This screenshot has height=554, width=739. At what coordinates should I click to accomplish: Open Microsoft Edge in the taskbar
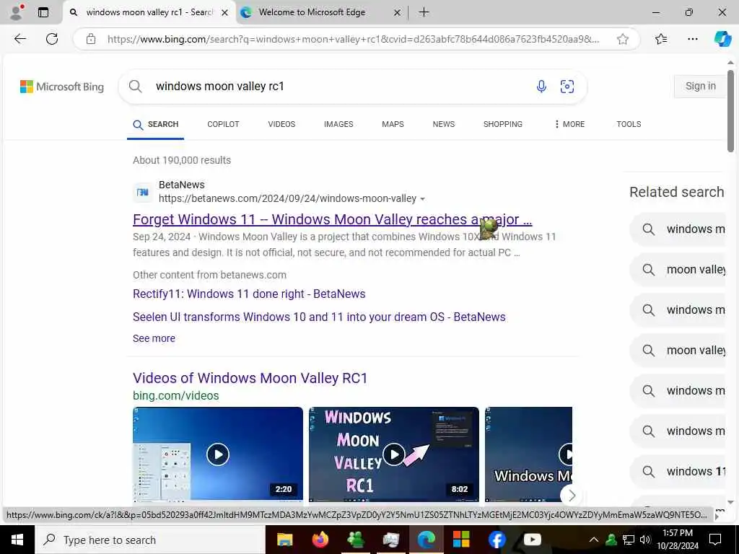(x=426, y=540)
